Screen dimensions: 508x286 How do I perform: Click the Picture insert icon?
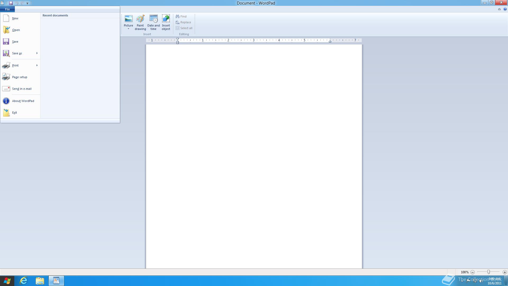[x=128, y=19]
